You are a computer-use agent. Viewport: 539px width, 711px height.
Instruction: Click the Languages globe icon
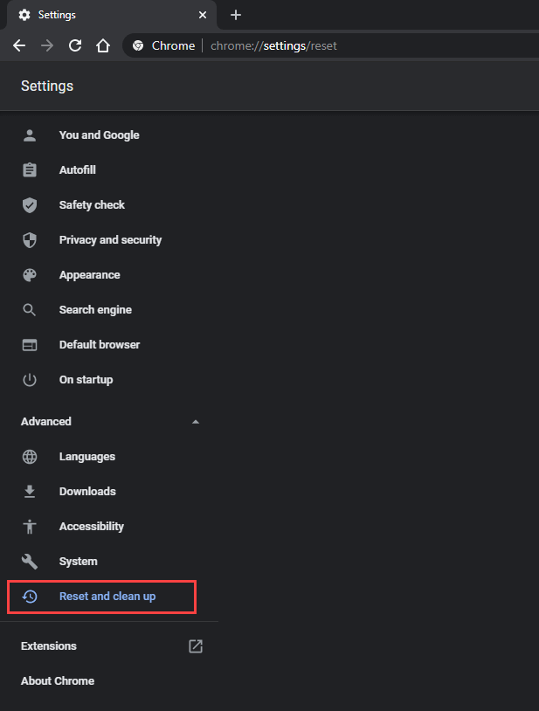pyautogui.click(x=30, y=457)
